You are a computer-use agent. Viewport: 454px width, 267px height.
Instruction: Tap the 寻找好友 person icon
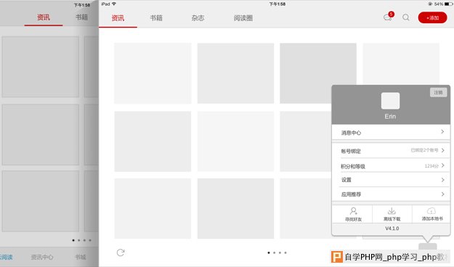tap(353, 211)
